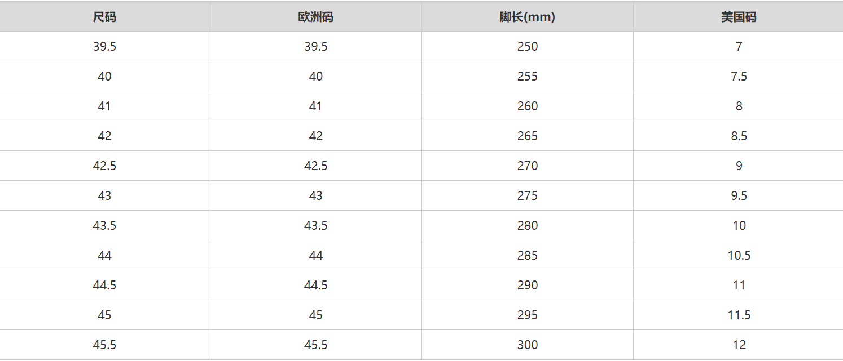Select 42.5 in the 尺码 column

104,166
